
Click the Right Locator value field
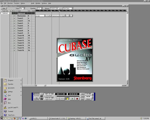click(49, 98)
